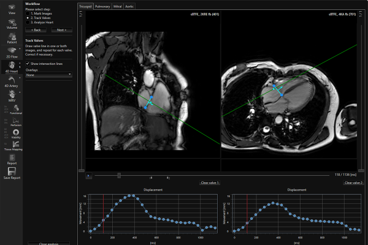Image resolution: width=368 pixels, height=245 pixels.
Task: Click the Close analysis button
Action: [48, 244]
